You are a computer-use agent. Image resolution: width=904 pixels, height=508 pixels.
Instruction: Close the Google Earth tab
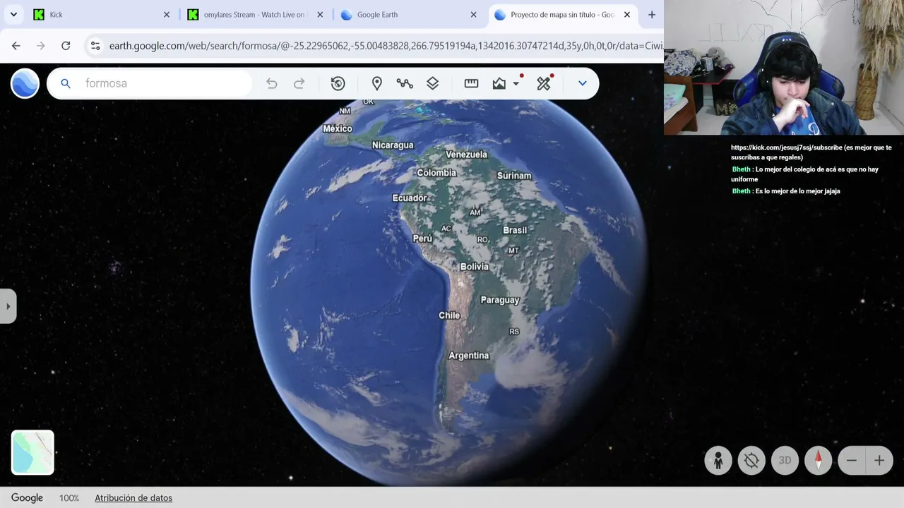point(473,15)
